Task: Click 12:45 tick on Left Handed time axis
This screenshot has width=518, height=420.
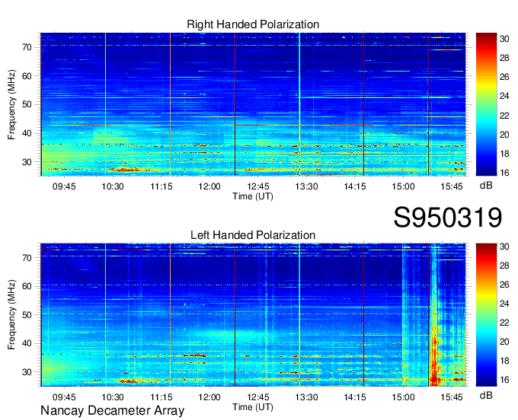Action: [258, 397]
